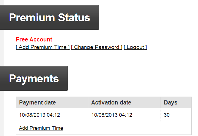Click the word Premium in the top heading
This screenshot has width=198, height=136.
click(32, 18)
